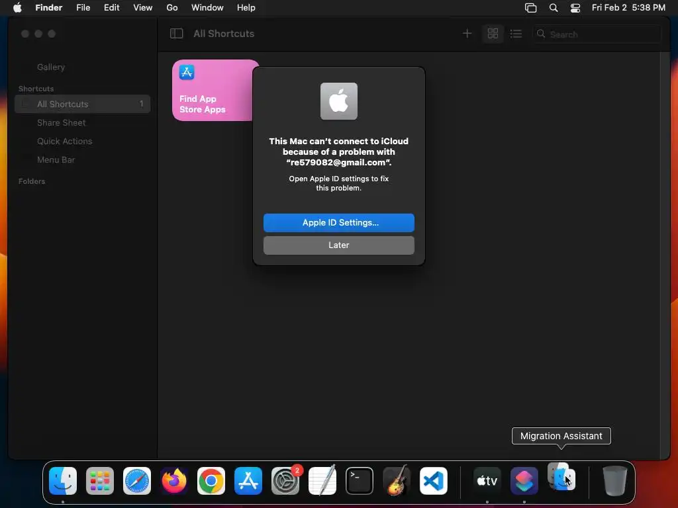Open the Go menu
Image resolution: width=678 pixels, height=508 pixels.
point(172,8)
